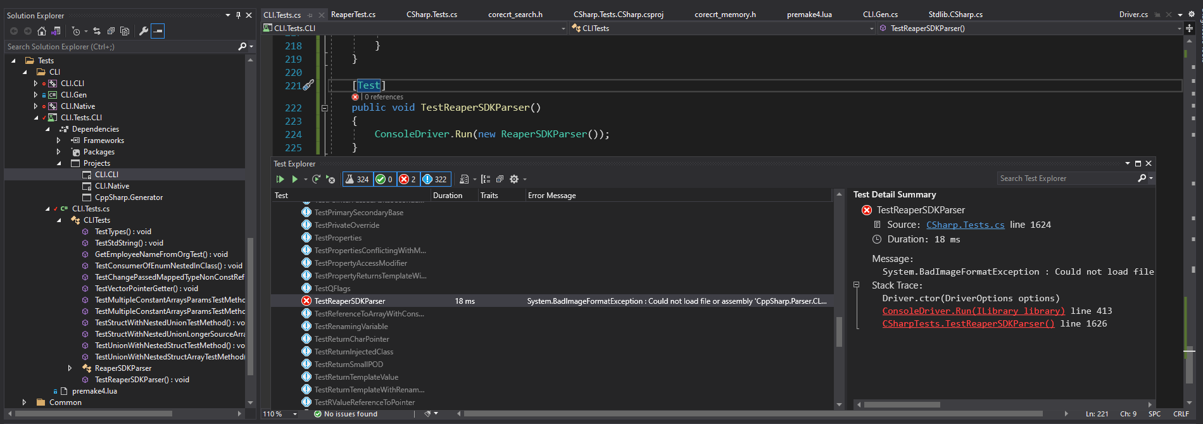Toggle Show All Files in Solution Explorer

125,31
